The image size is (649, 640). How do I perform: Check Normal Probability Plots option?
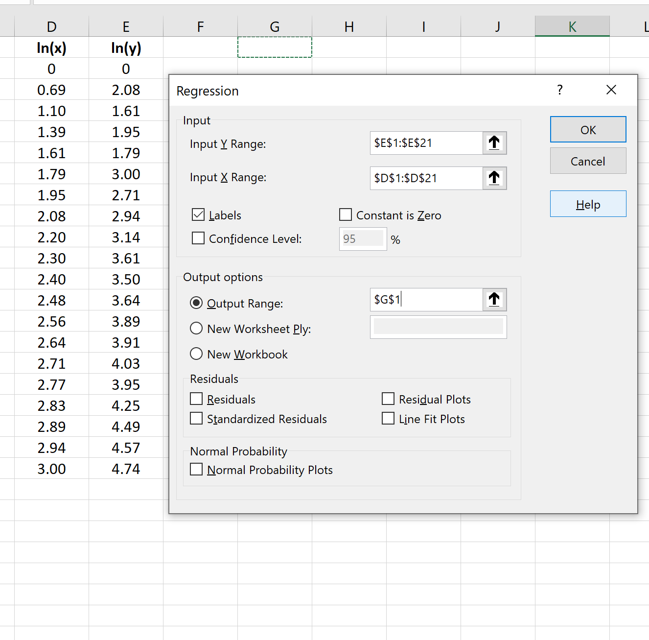tap(196, 469)
